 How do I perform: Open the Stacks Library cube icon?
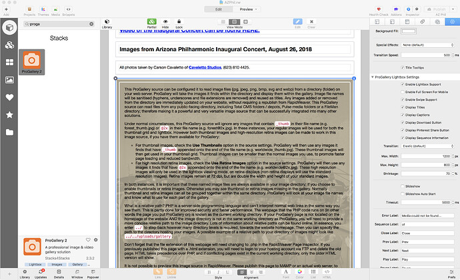pos(107,22)
